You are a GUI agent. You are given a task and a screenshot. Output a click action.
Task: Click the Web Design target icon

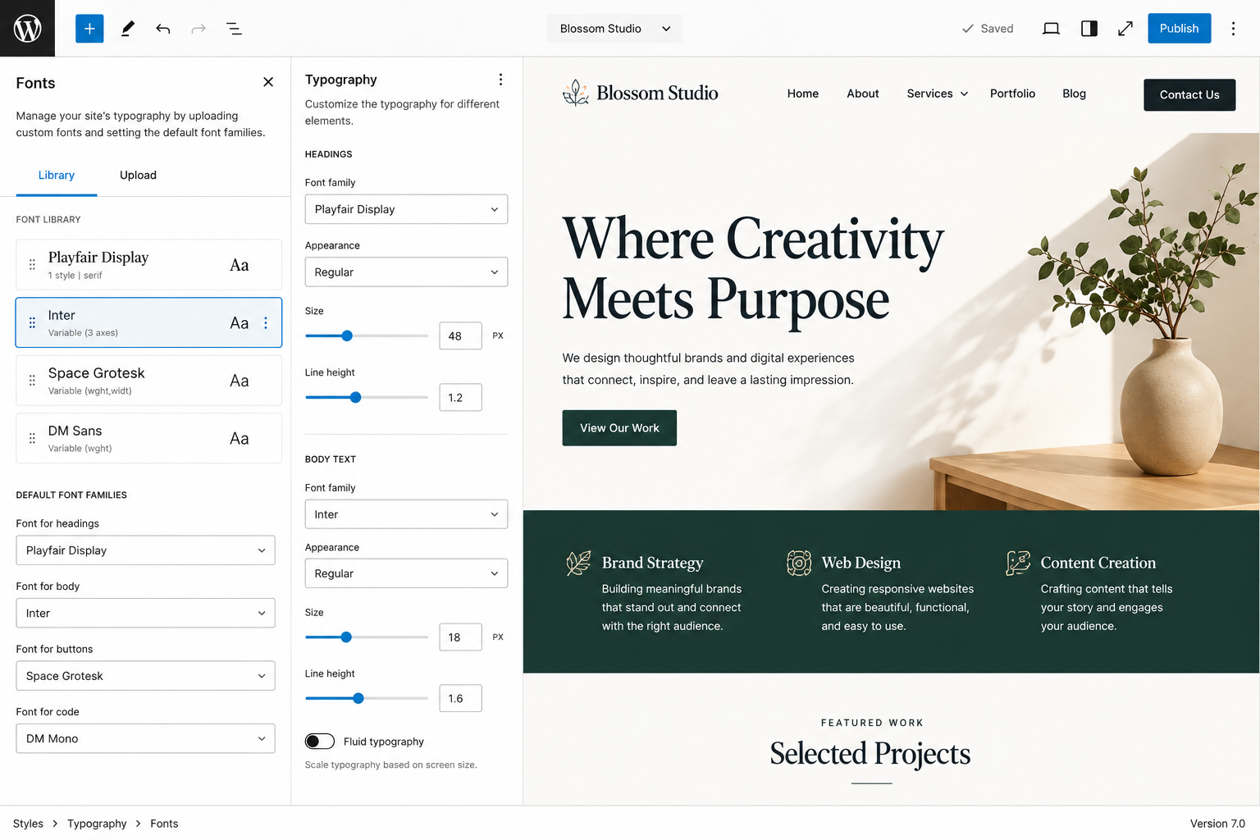[x=799, y=563]
